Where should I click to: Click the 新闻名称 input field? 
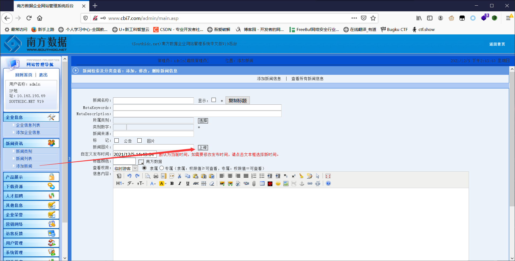[153, 100]
